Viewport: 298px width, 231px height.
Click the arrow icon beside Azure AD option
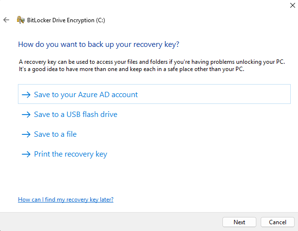tap(26, 95)
